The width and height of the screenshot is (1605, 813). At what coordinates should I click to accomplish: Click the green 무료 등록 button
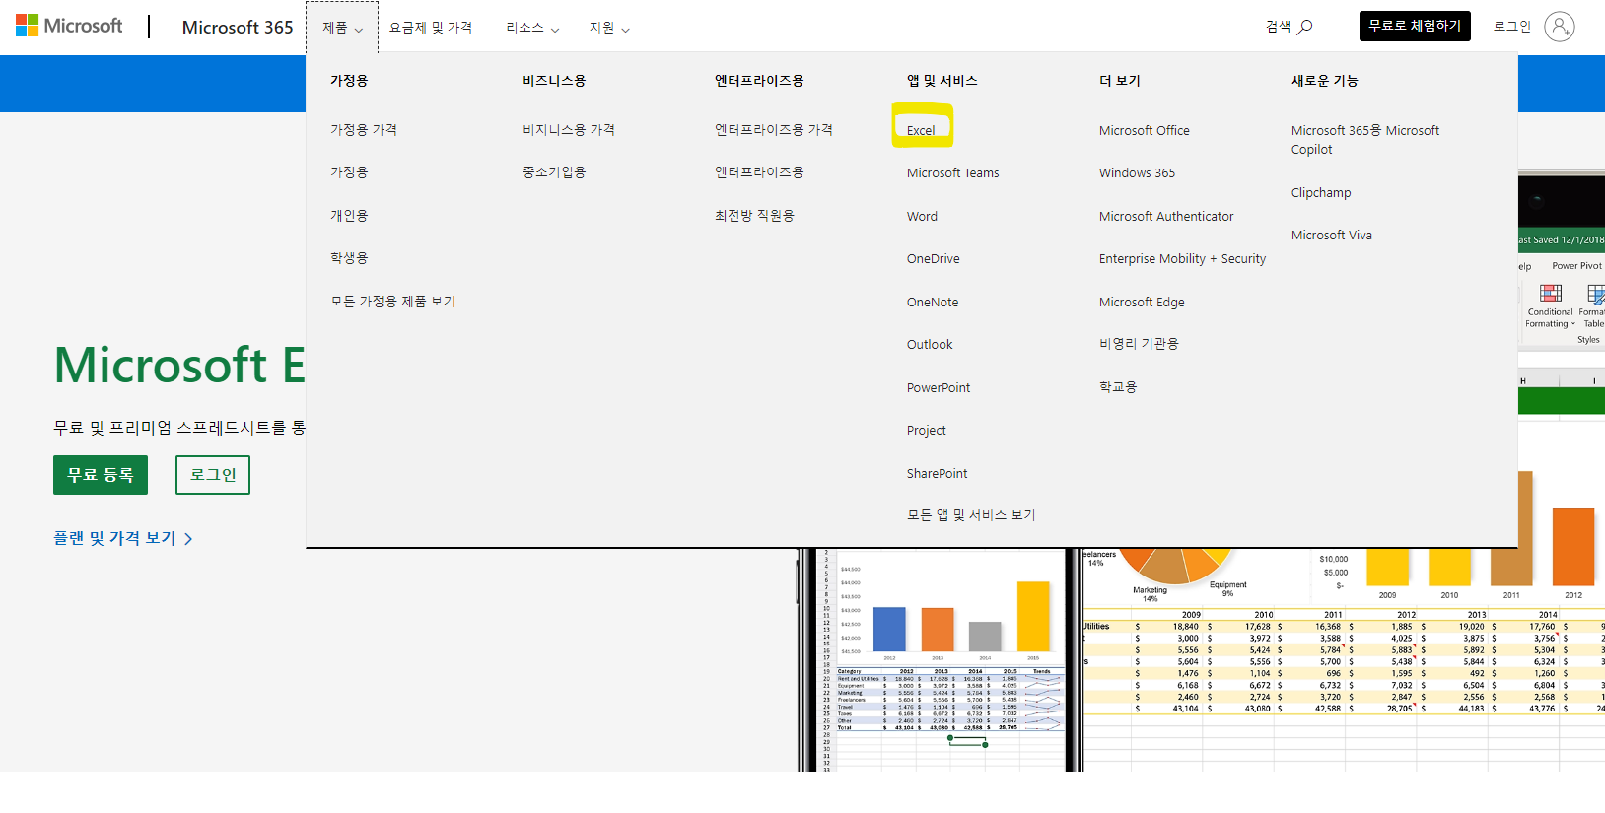tap(101, 475)
